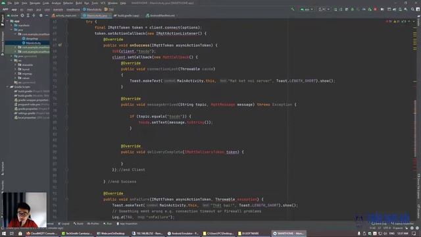Expand the drawable folder
The height and width of the screenshot is (237, 421).
15,65
